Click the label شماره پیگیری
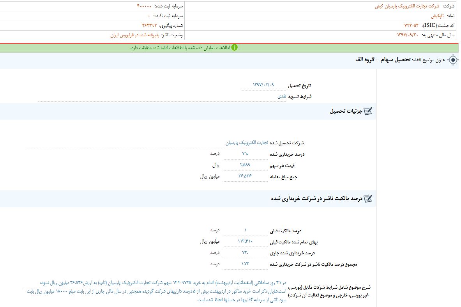461x307 pixels. (x=171, y=26)
